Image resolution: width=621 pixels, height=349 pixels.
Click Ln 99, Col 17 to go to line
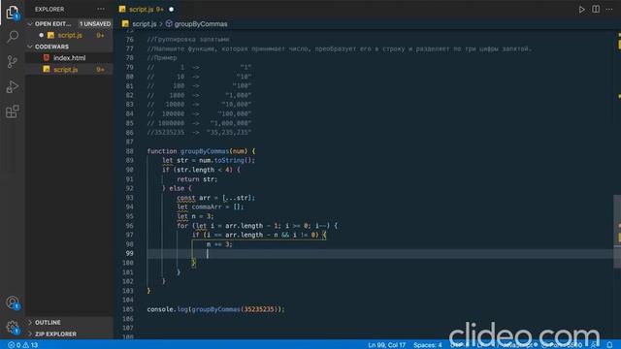pos(386,345)
